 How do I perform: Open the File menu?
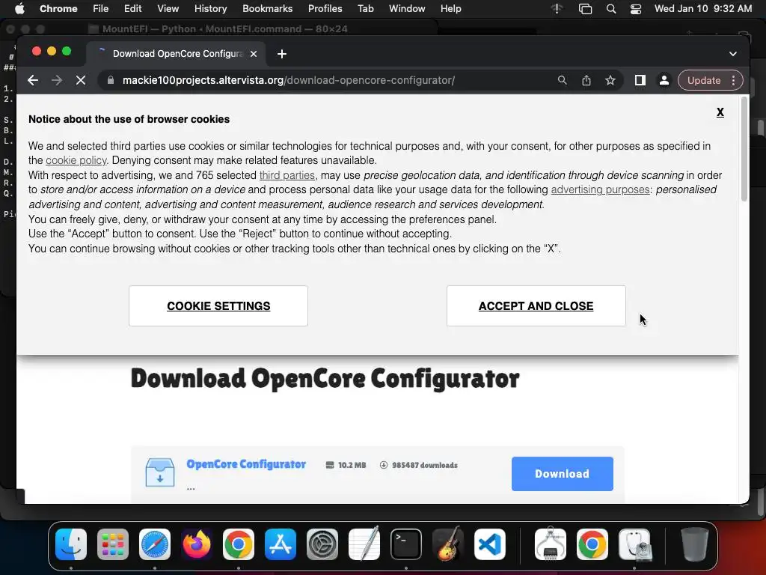(x=101, y=9)
